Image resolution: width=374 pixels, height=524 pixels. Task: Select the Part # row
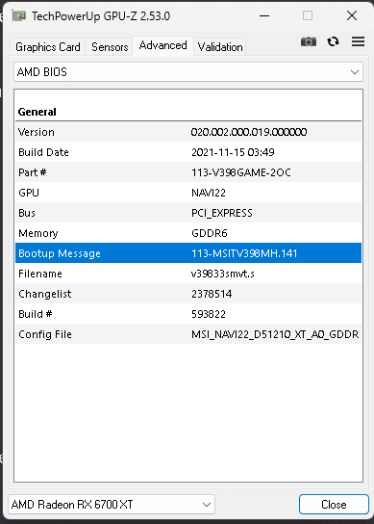coord(188,172)
